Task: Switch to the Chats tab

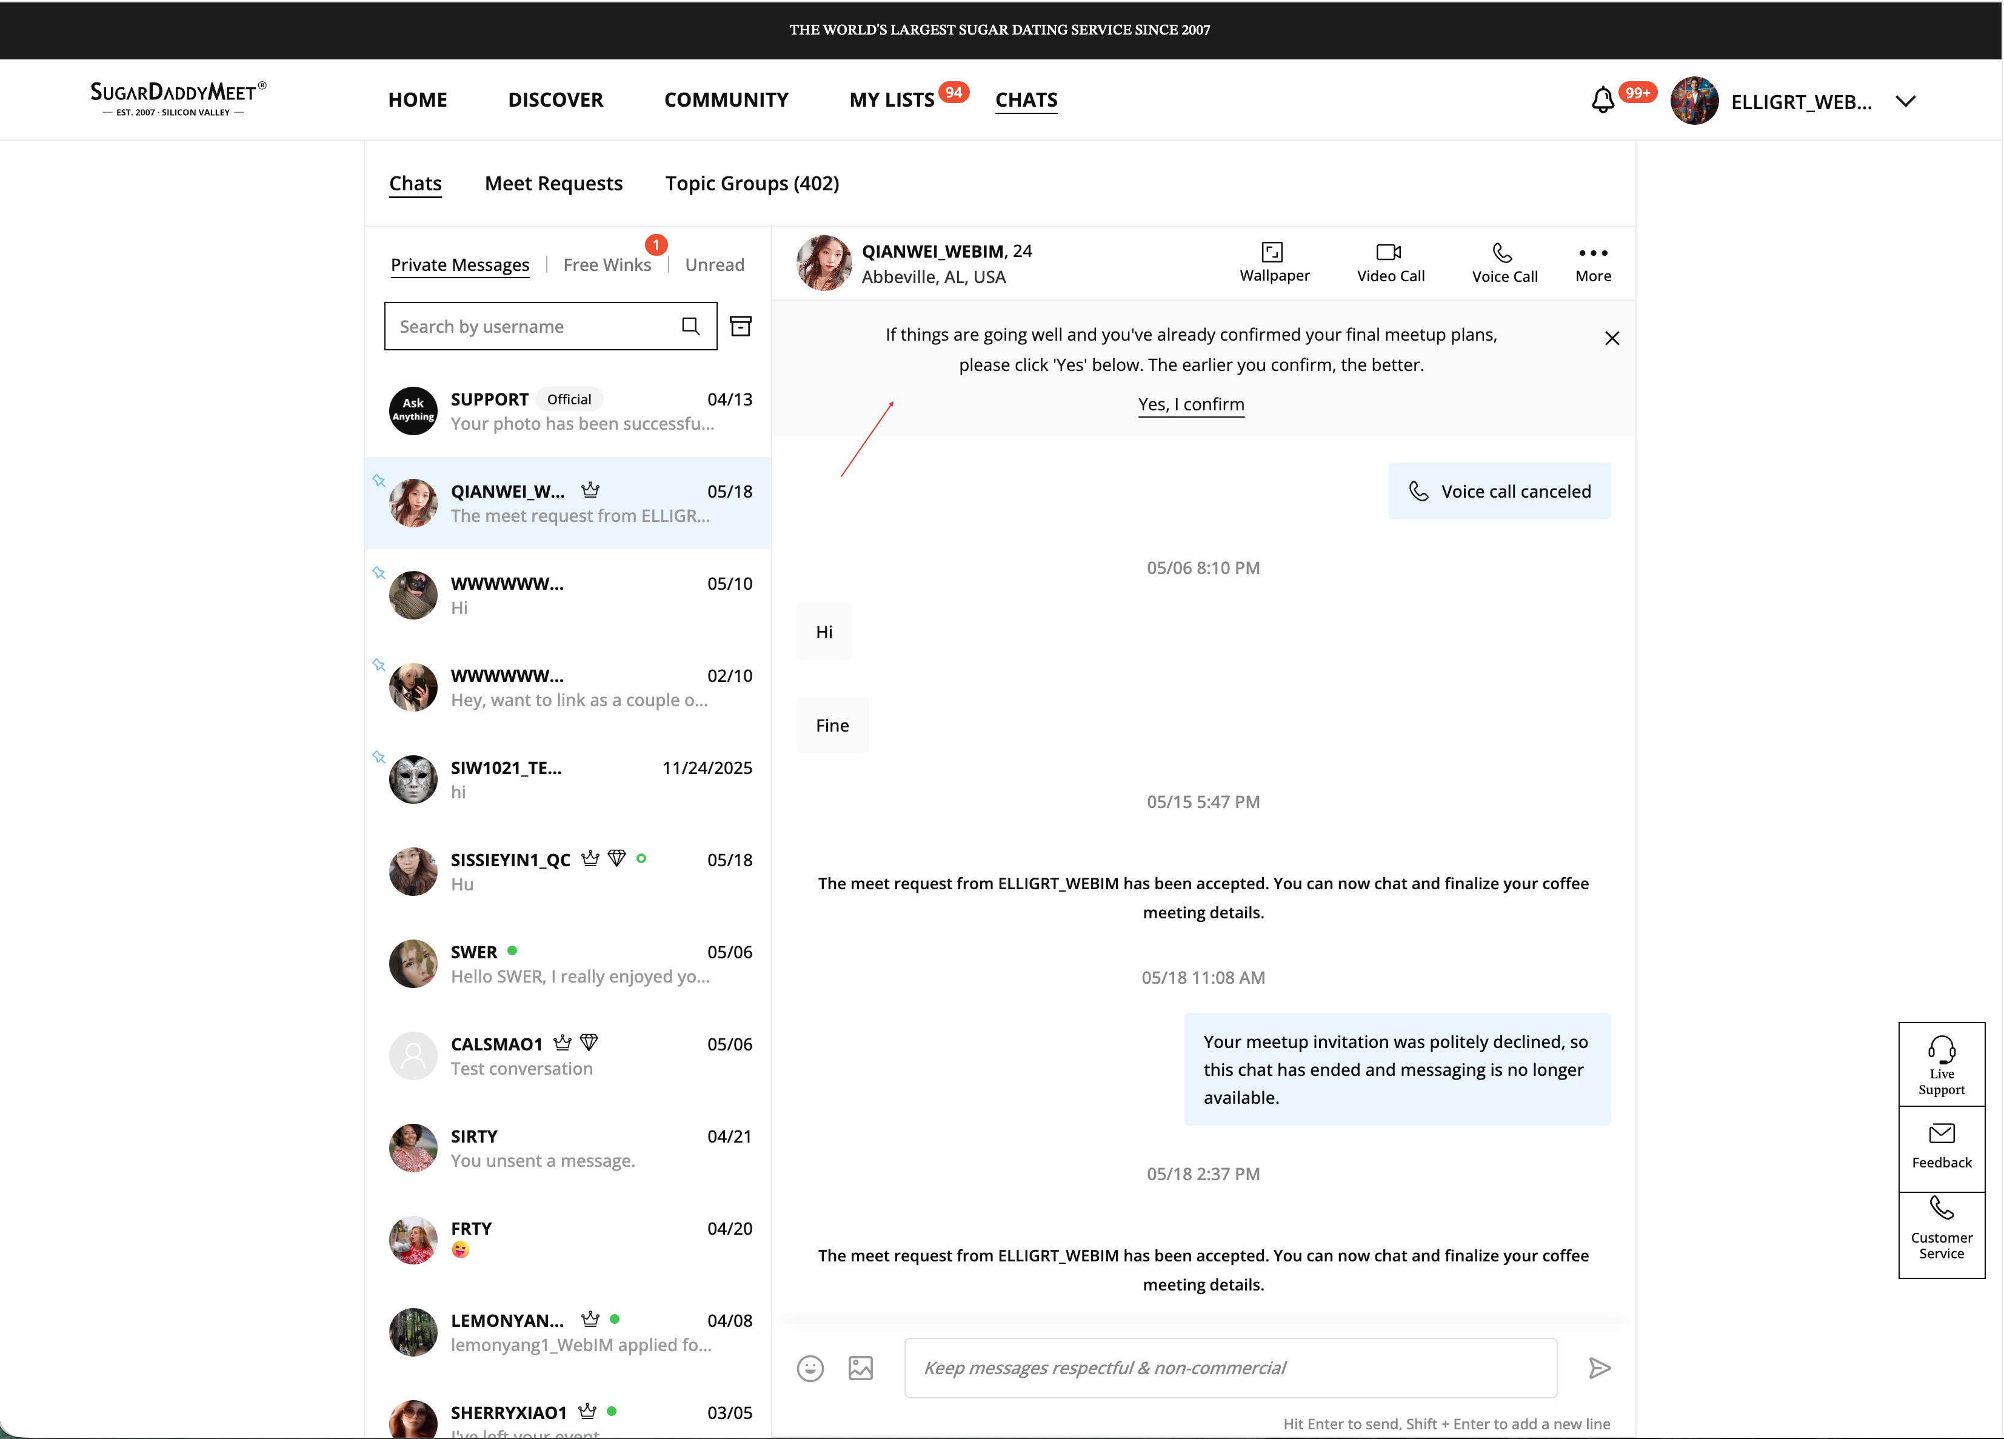Action: 415,184
